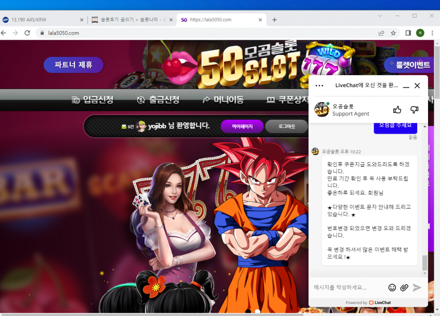Open the browser side panel
This screenshot has height=316, width=440.
coord(408,33)
